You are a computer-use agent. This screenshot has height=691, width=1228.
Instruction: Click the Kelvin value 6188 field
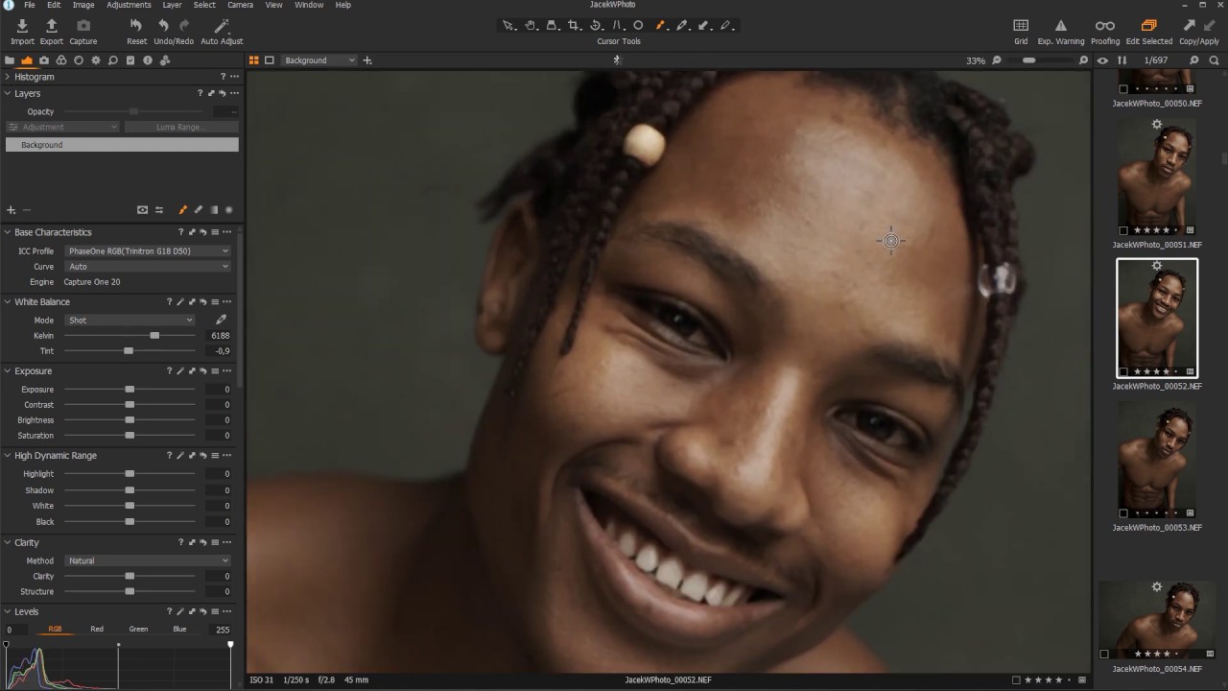pos(220,336)
